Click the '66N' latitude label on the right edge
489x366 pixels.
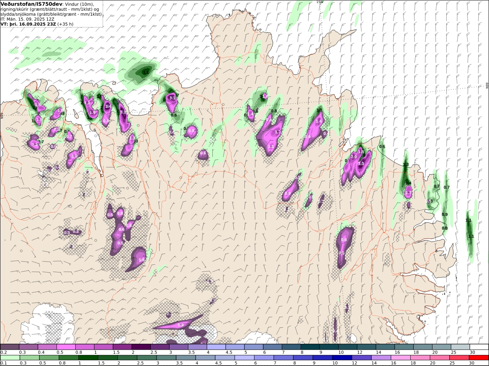coord(487,86)
